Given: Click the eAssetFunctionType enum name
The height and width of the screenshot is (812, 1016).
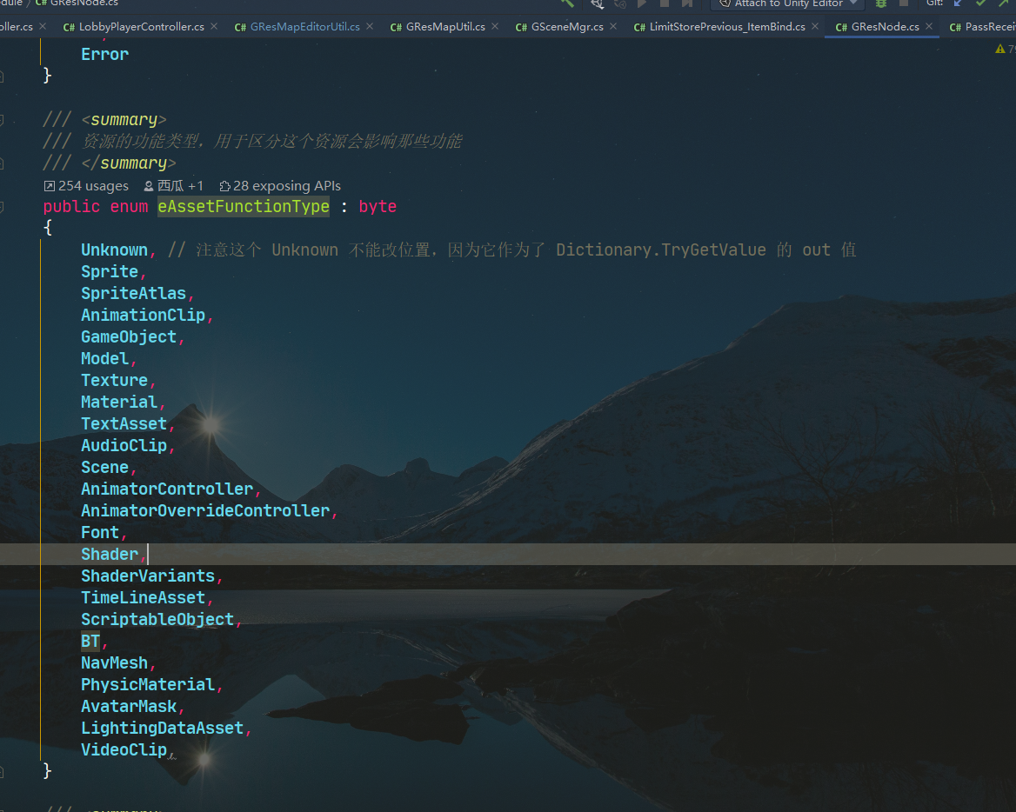Looking at the screenshot, I should pyautogui.click(x=244, y=207).
